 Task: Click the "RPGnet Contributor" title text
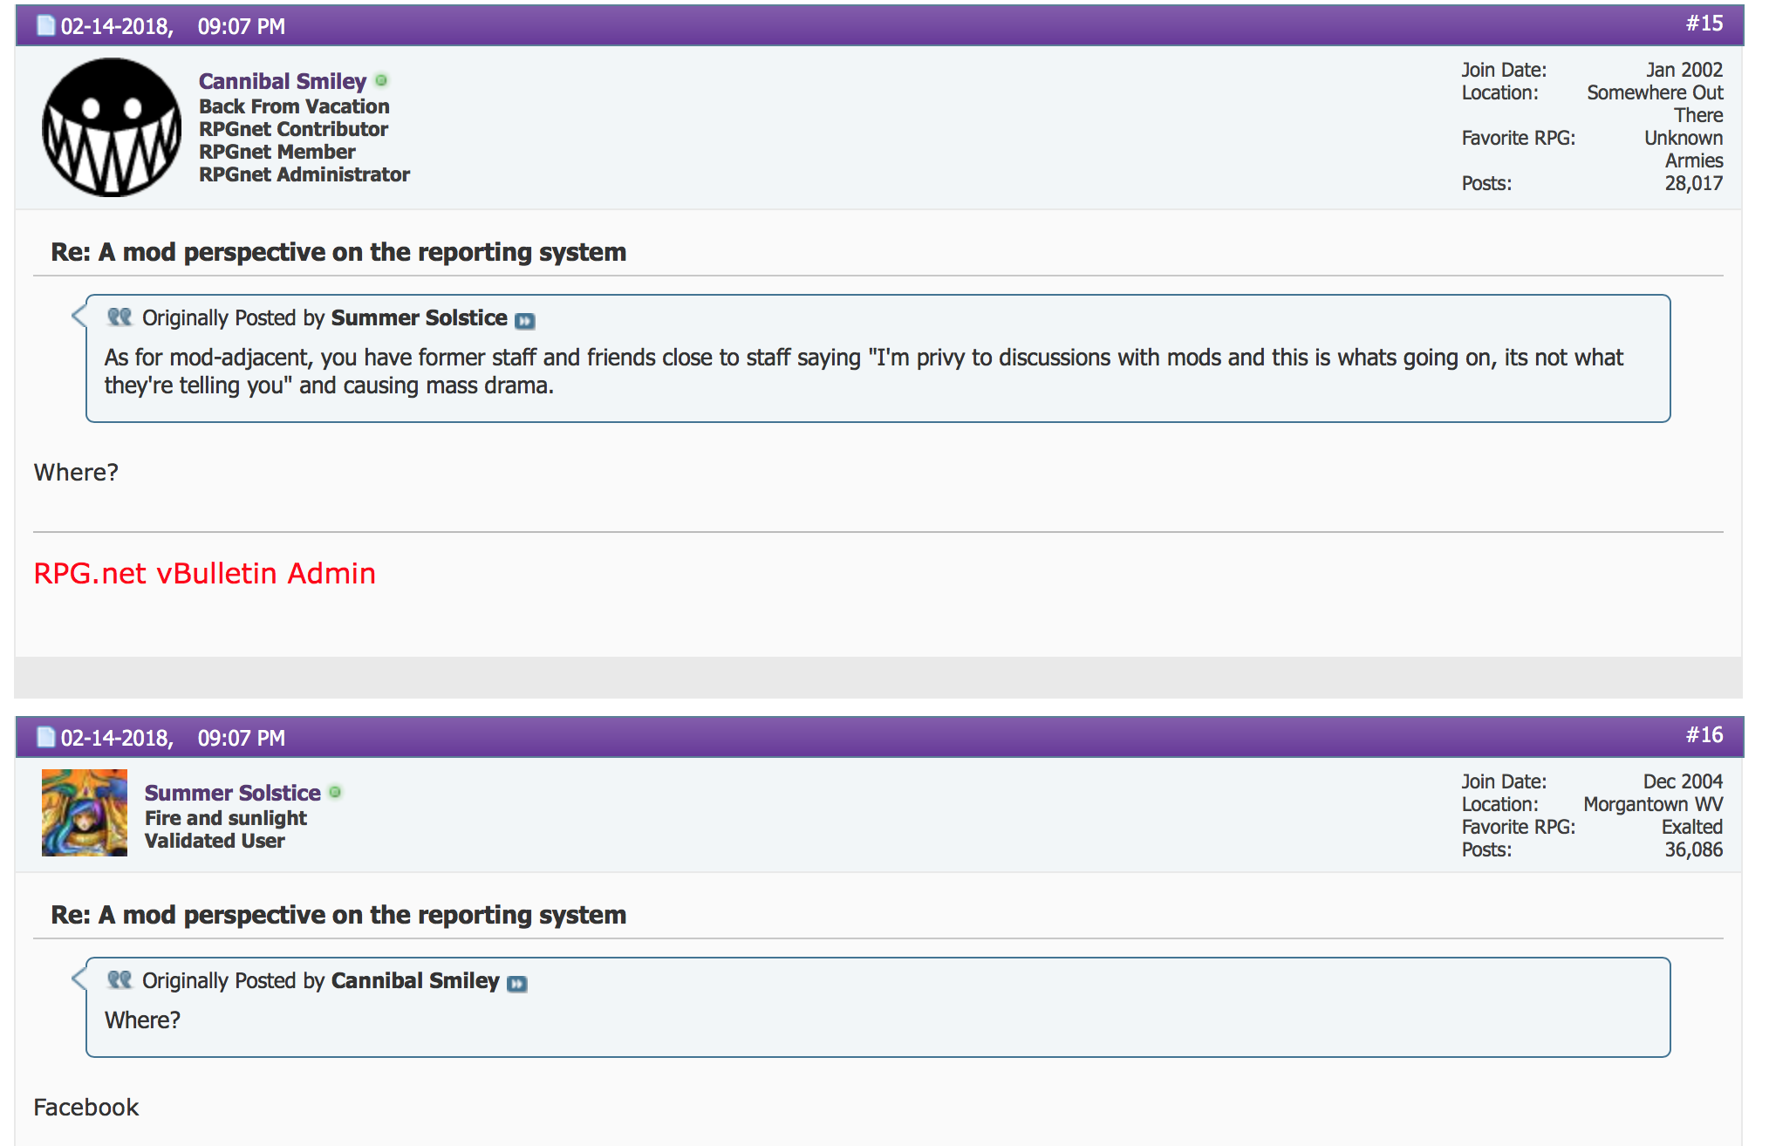coord(293,129)
